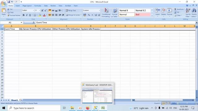Open Format as Table gallery
198x111 pixels.
114,13
